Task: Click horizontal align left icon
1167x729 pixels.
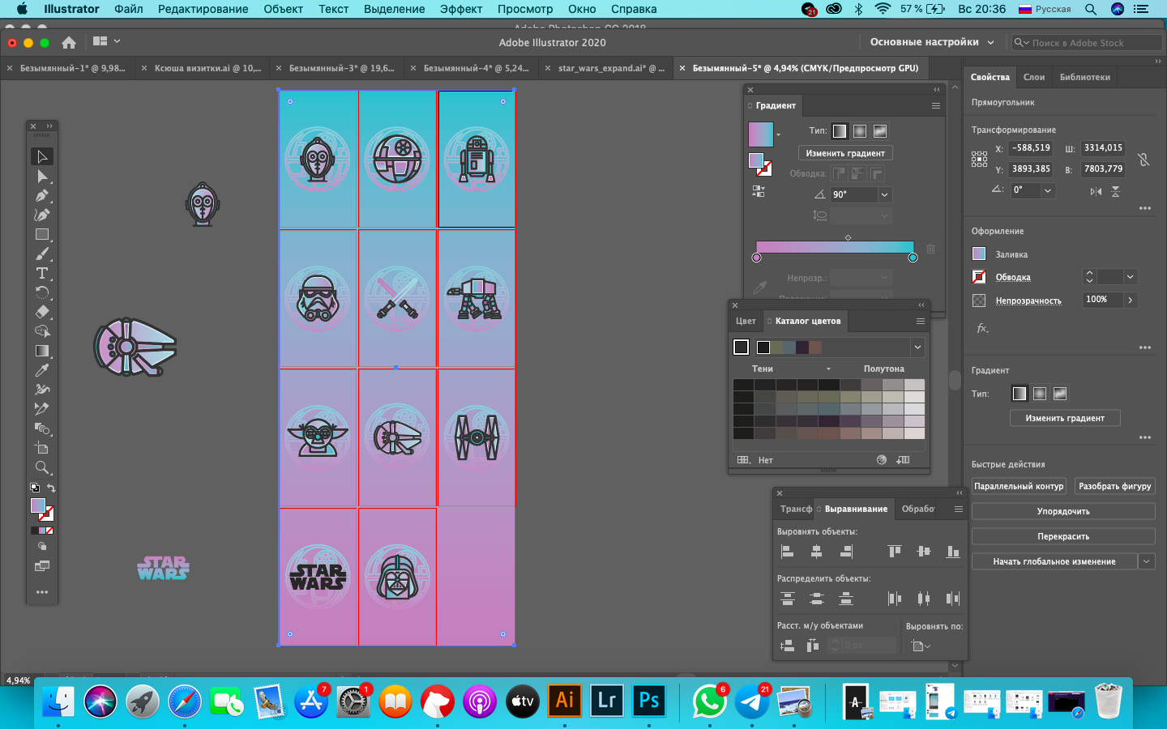Action: pos(787,552)
